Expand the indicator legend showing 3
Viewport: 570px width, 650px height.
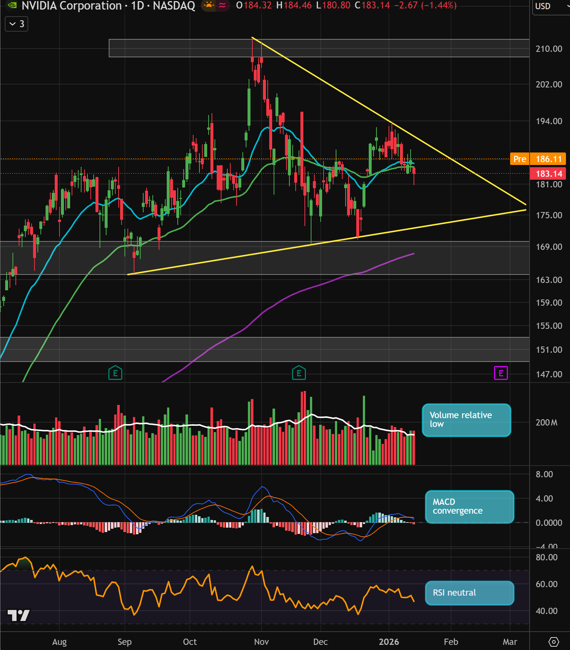click(x=17, y=24)
